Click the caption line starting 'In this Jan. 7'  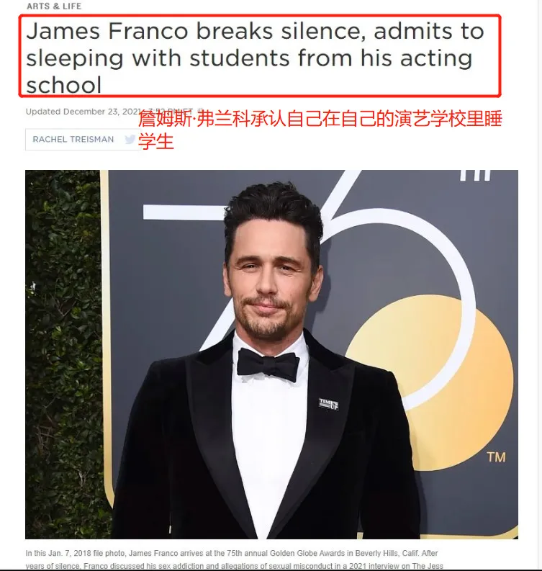point(232,553)
